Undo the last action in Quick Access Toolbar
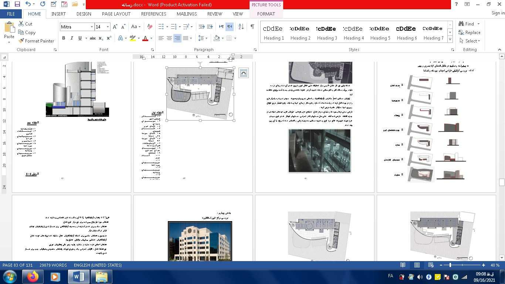505x284 pixels. point(28,4)
